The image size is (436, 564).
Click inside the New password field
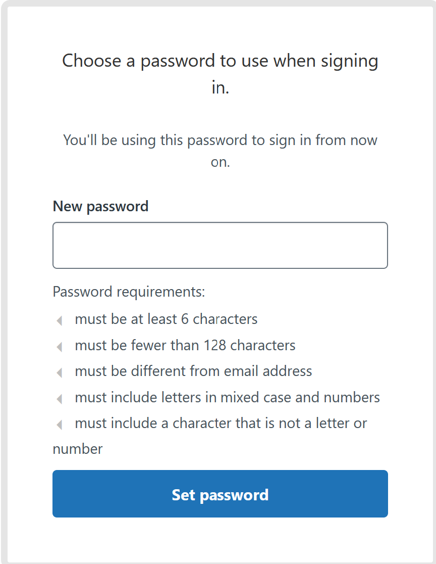220,245
